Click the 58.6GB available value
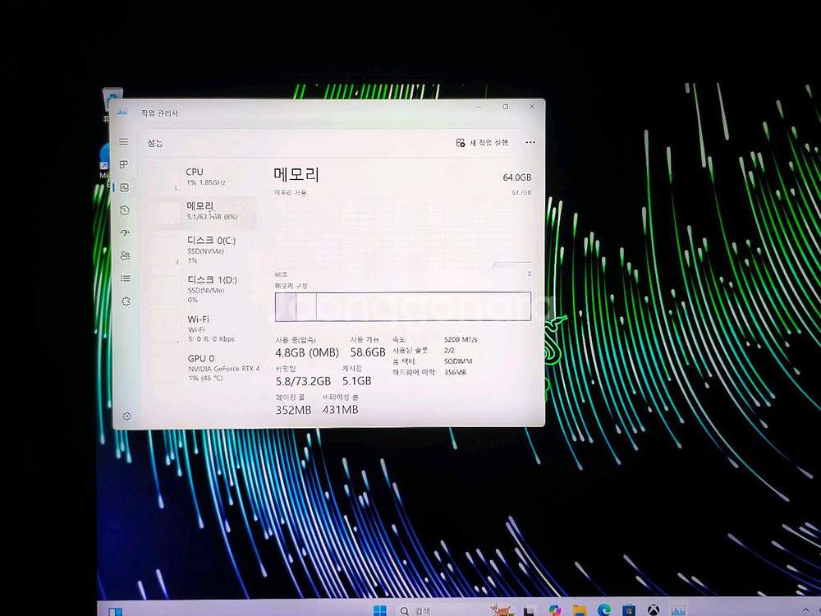 pos(368,352)
